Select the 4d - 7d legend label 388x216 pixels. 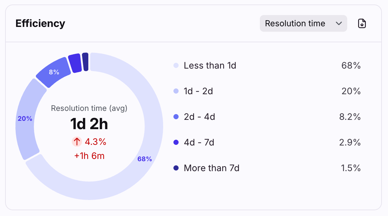(199, 142)
